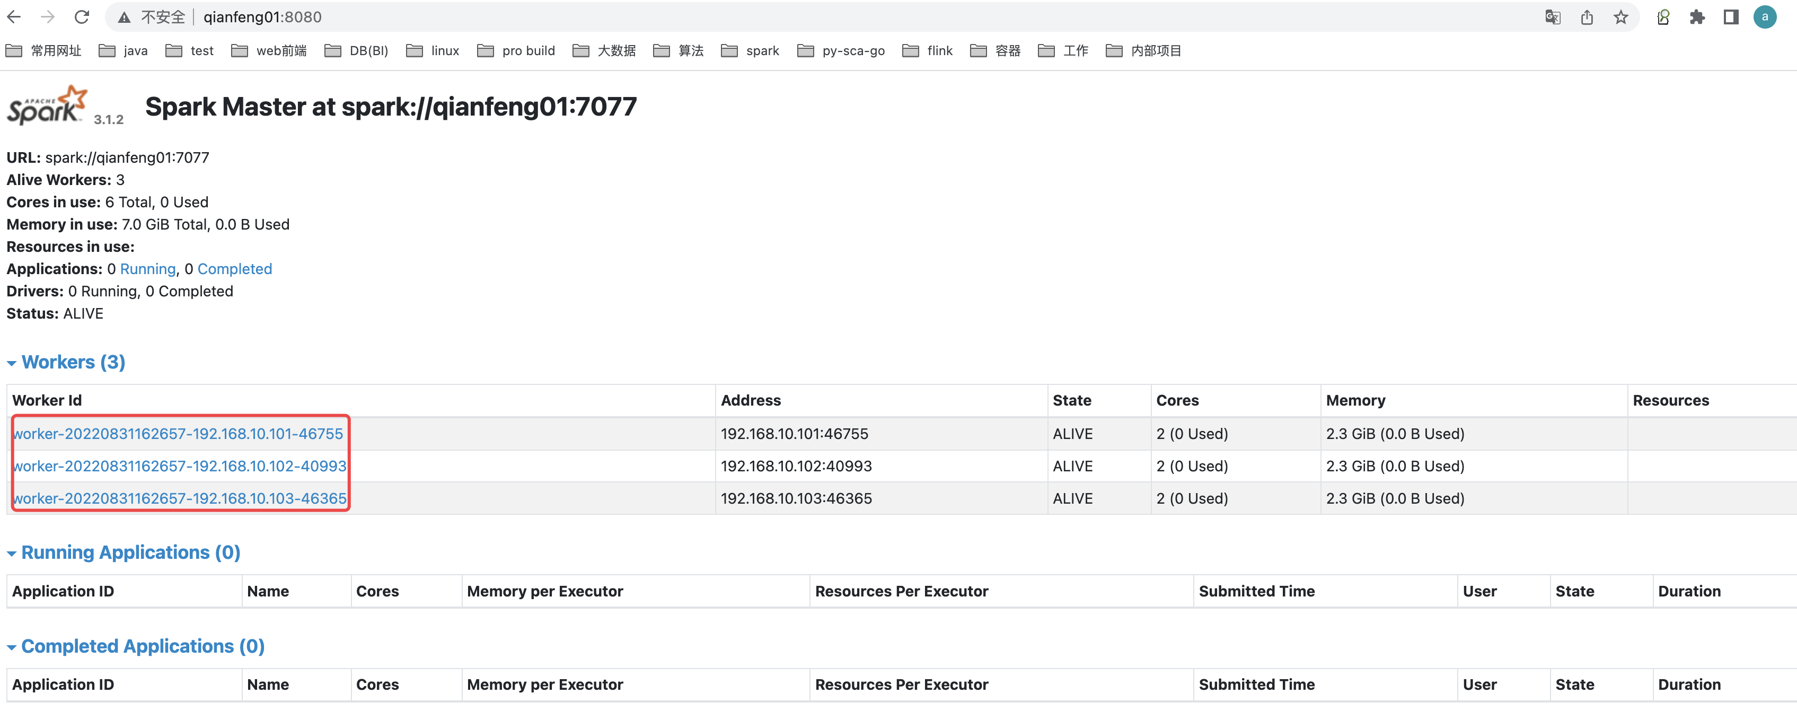This screenshot has width=1797, height=720.
Task: Click the browser forward arrow
Action: coord(47,17)
